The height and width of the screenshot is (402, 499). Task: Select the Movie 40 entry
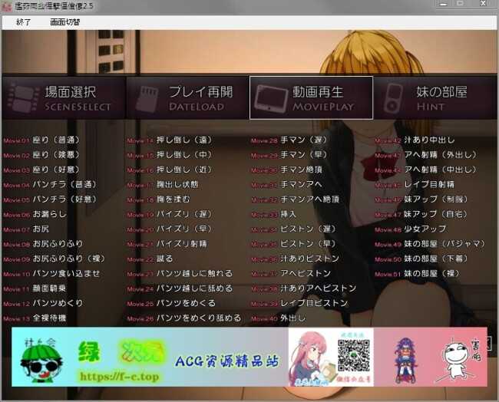(279, 318)
